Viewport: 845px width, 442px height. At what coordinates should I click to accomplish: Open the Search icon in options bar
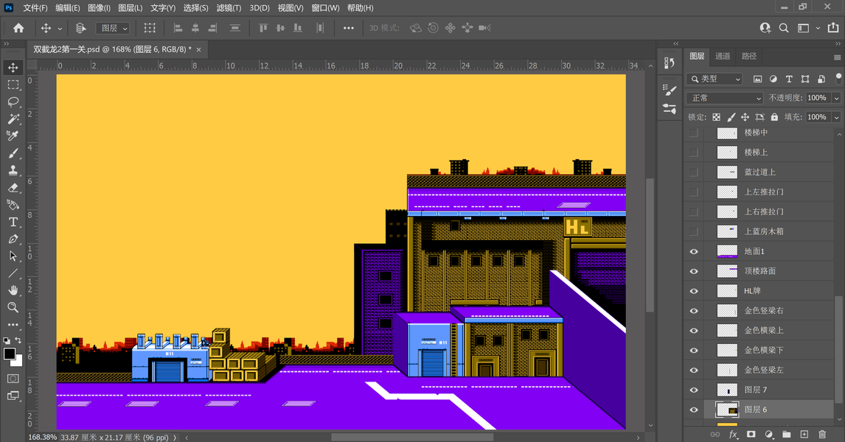[784, 28]
